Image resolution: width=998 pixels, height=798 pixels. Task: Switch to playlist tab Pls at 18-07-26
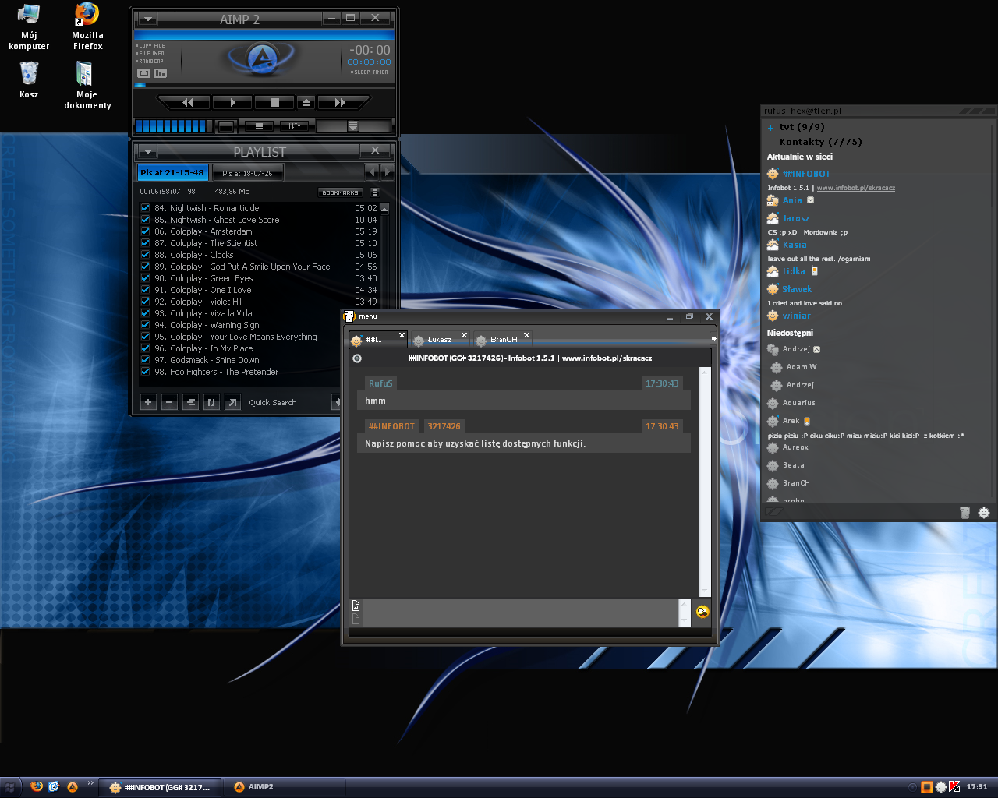[247, 173]
